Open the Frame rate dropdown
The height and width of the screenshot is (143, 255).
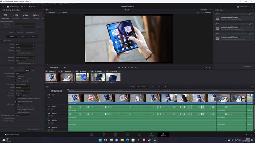click(x=20, y=60)
